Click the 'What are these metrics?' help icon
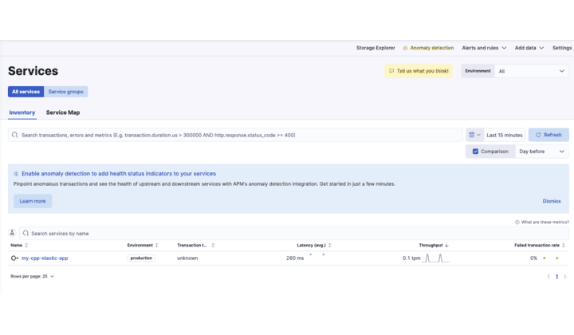The height and width of the screenshot is (335, 574). [517, 222]
